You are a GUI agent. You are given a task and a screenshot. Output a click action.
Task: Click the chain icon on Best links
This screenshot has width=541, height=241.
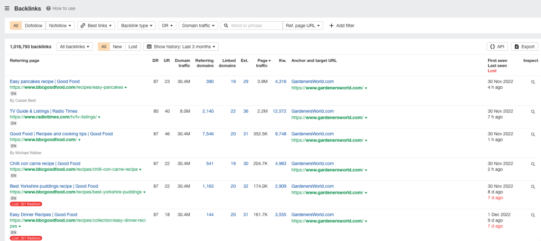(83, 25)
